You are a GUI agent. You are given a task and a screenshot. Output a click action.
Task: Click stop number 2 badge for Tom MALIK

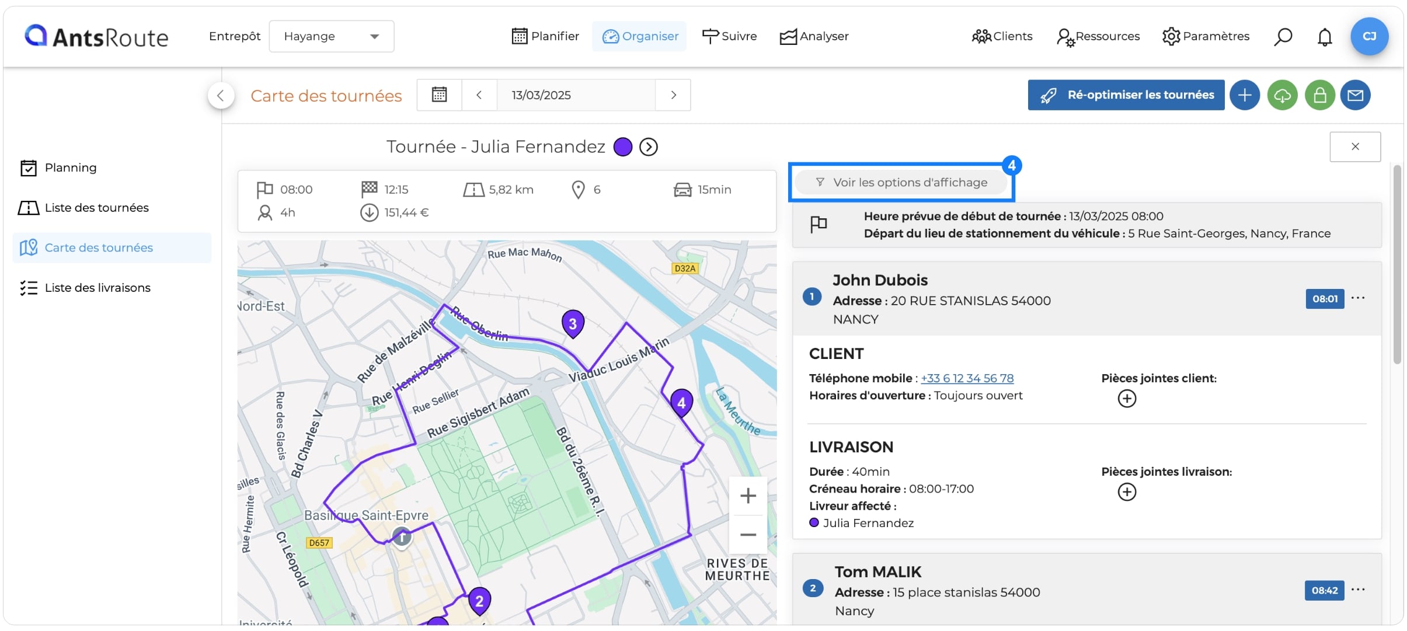coord(813,588)
